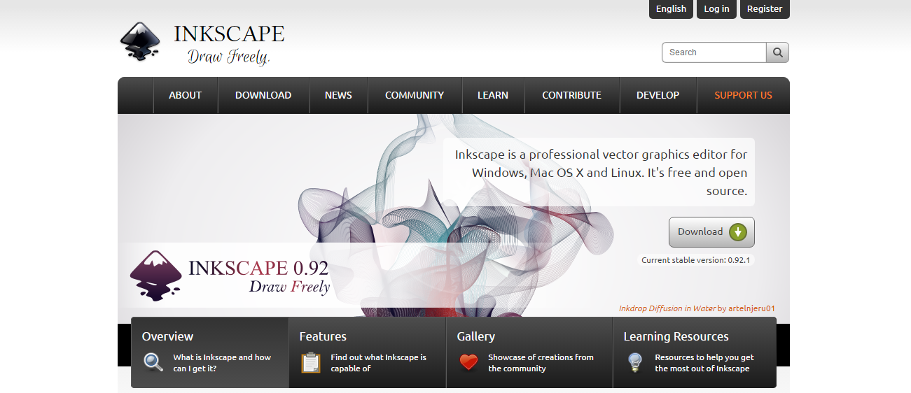Open the Learning Resources tab heading
The image size is (911, 393).
click(x=676, y=336)
